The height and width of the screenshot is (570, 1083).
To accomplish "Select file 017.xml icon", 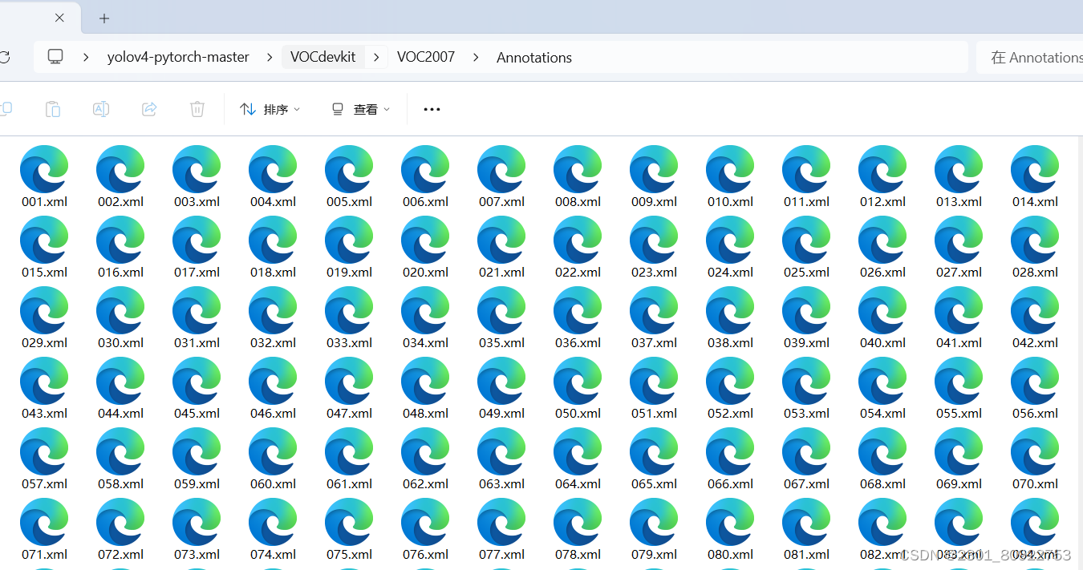I will coord(197,239).
